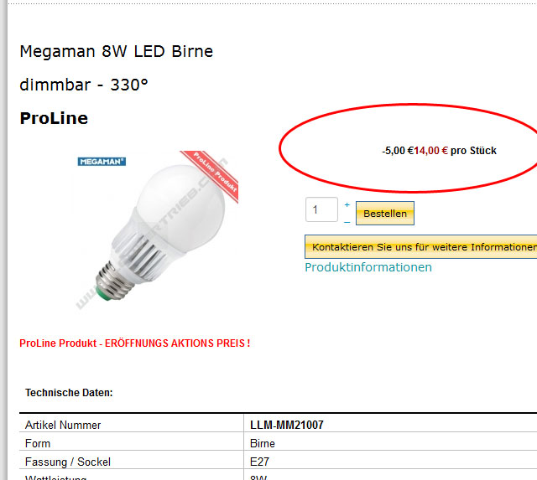
Task: Open the Produktinformationen link
Action: pyautogui.click(x=368, y=267)
